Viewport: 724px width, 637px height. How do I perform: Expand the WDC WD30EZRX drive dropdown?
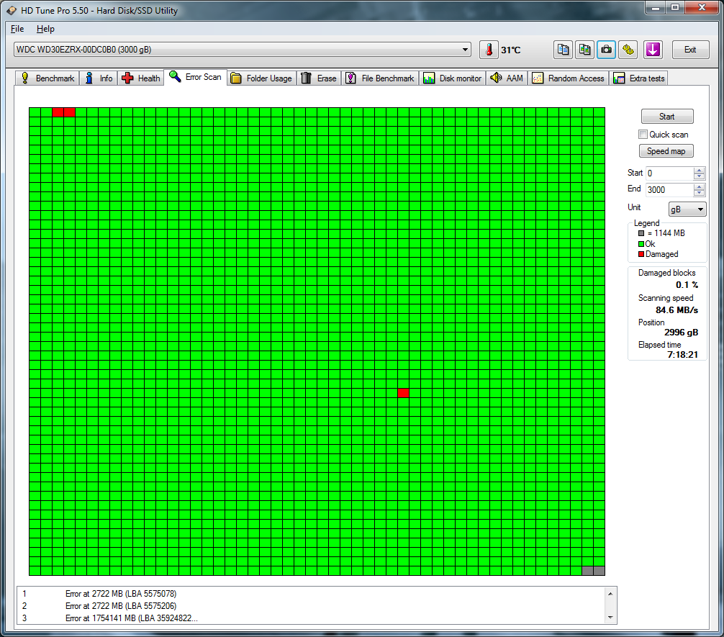coord(465,50)
